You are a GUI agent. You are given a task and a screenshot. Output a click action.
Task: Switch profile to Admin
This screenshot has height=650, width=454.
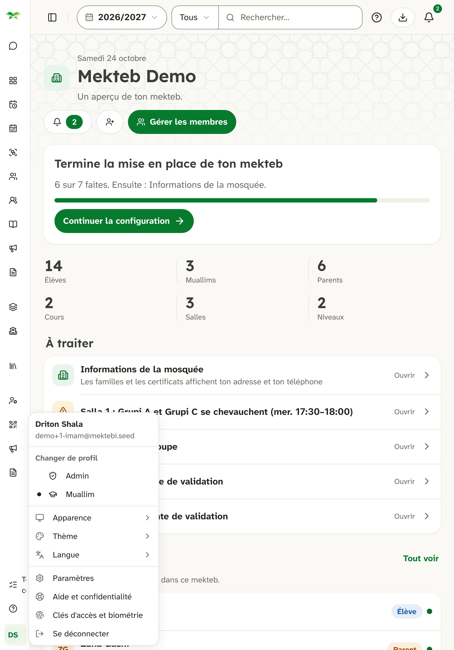(93, 476)
